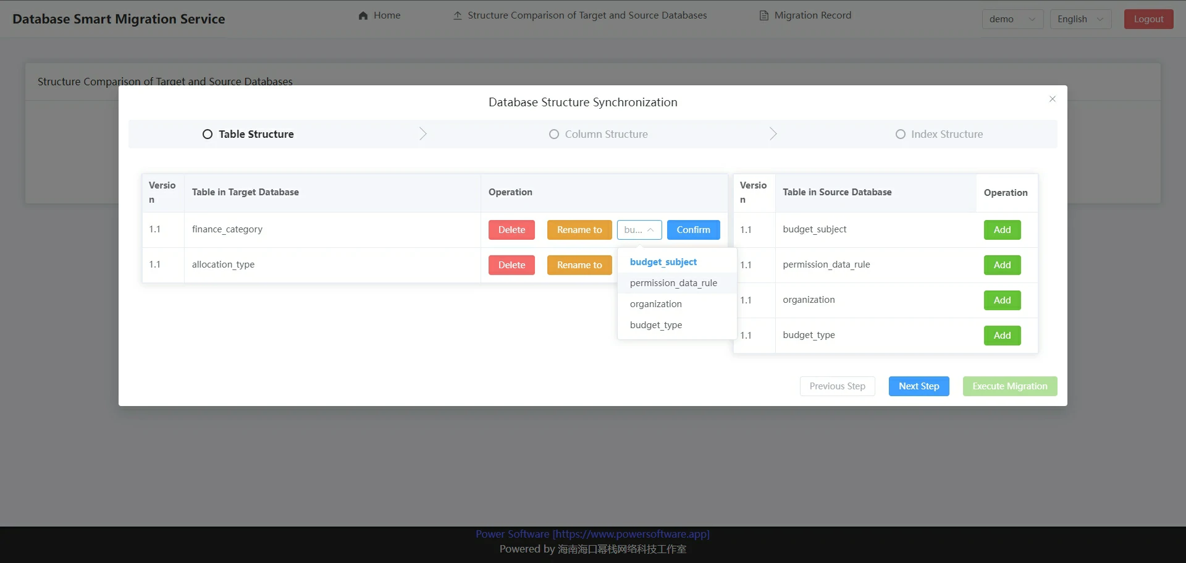Add the budget_subject source table
Viewport: 1186px width, 563px height.
[1002, 230]
